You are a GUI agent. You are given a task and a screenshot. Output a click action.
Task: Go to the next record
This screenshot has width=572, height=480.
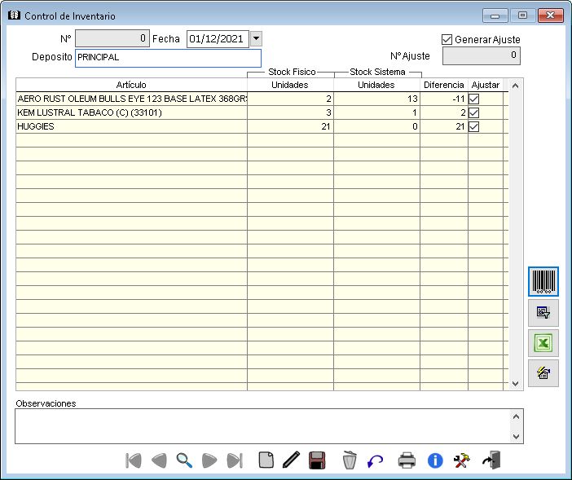[209, 460]
